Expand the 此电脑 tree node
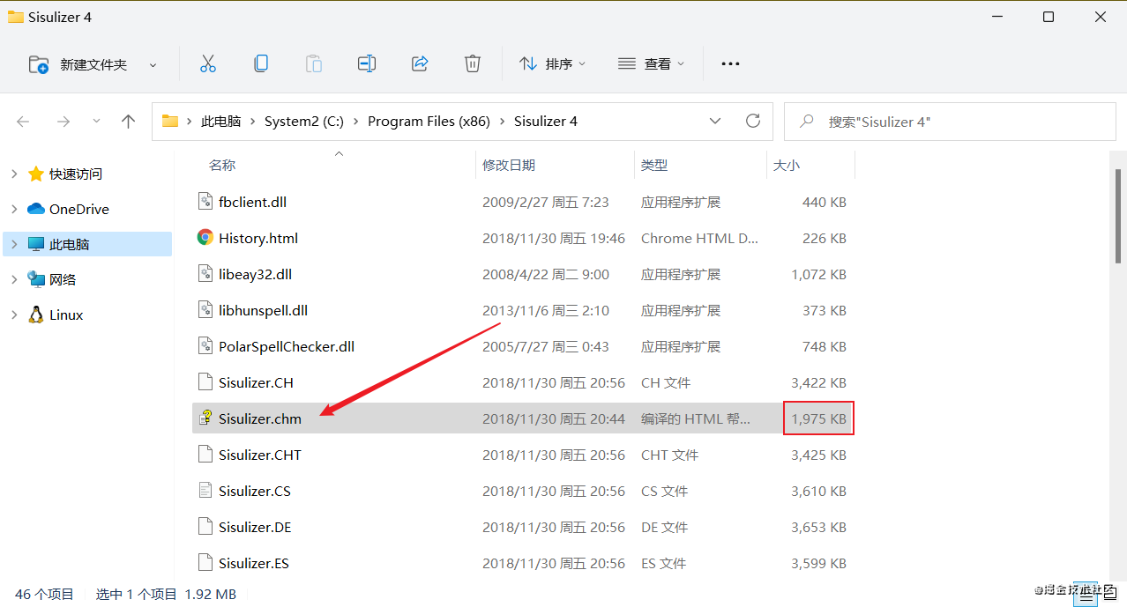The height and width of the screenshot is (607, 1127). (x=14, y=245)
